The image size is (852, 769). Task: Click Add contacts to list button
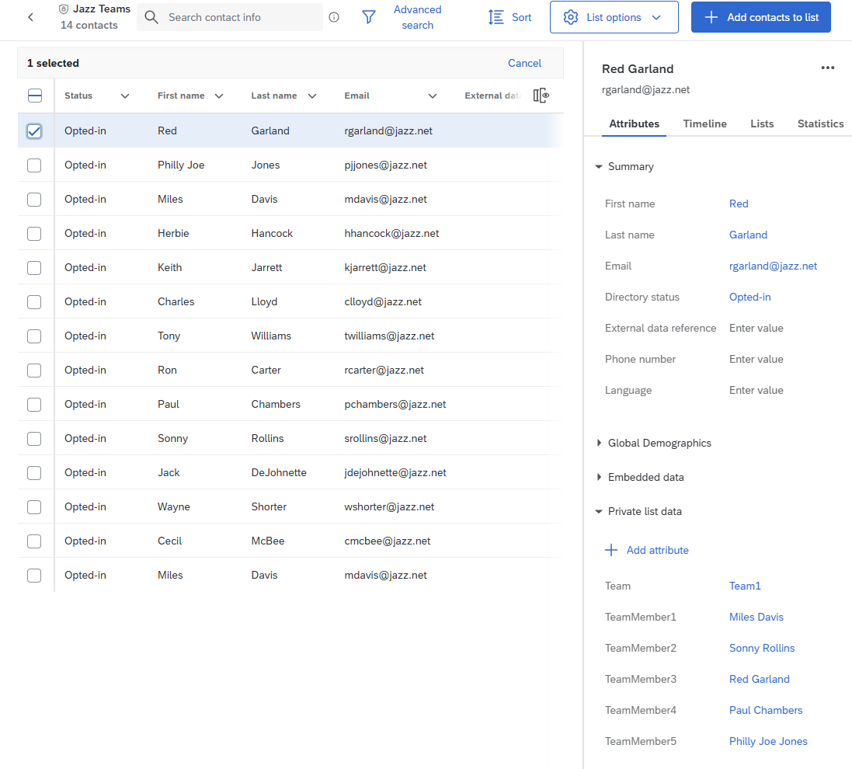[760, 17]
